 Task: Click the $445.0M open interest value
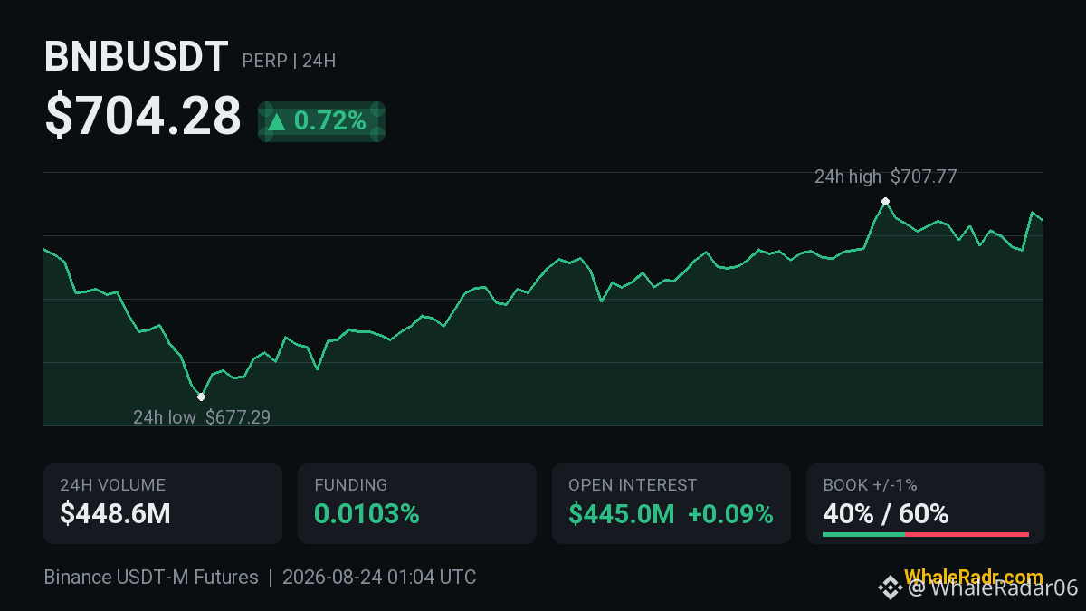pyautogui.click(x=622, y=514)
